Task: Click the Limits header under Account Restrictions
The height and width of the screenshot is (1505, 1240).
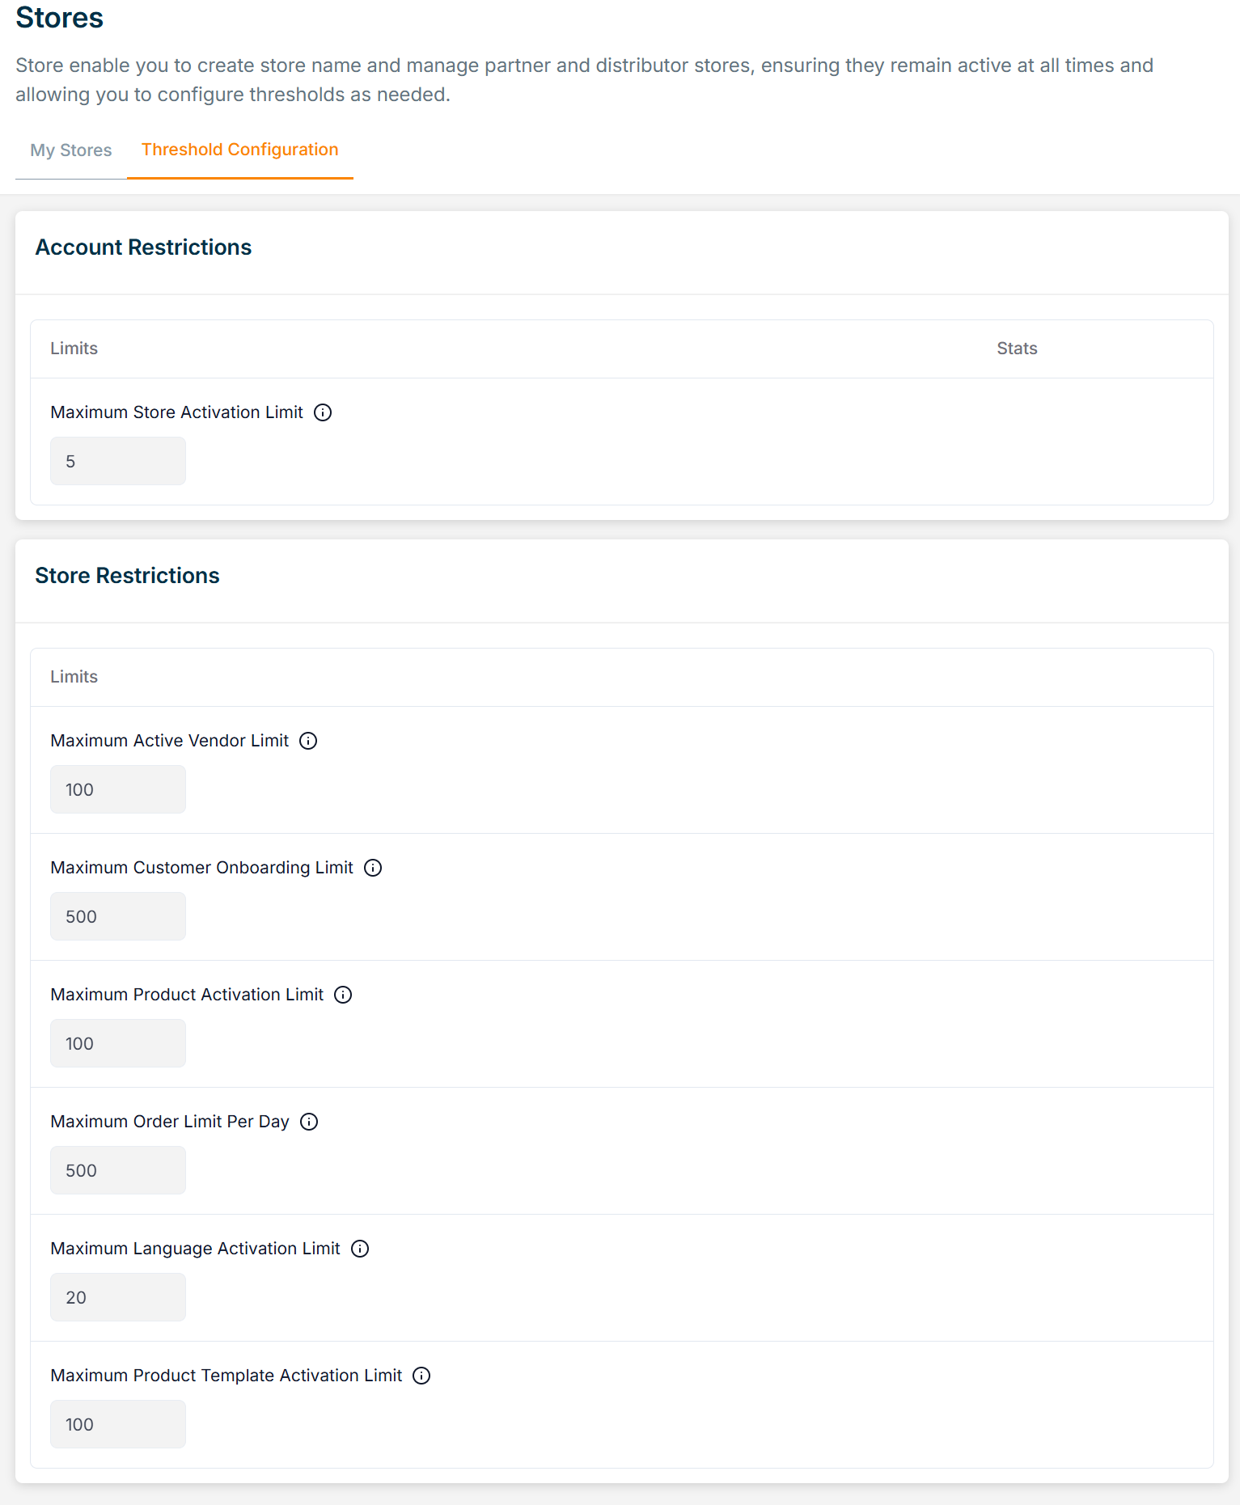Action: [74, 349]
